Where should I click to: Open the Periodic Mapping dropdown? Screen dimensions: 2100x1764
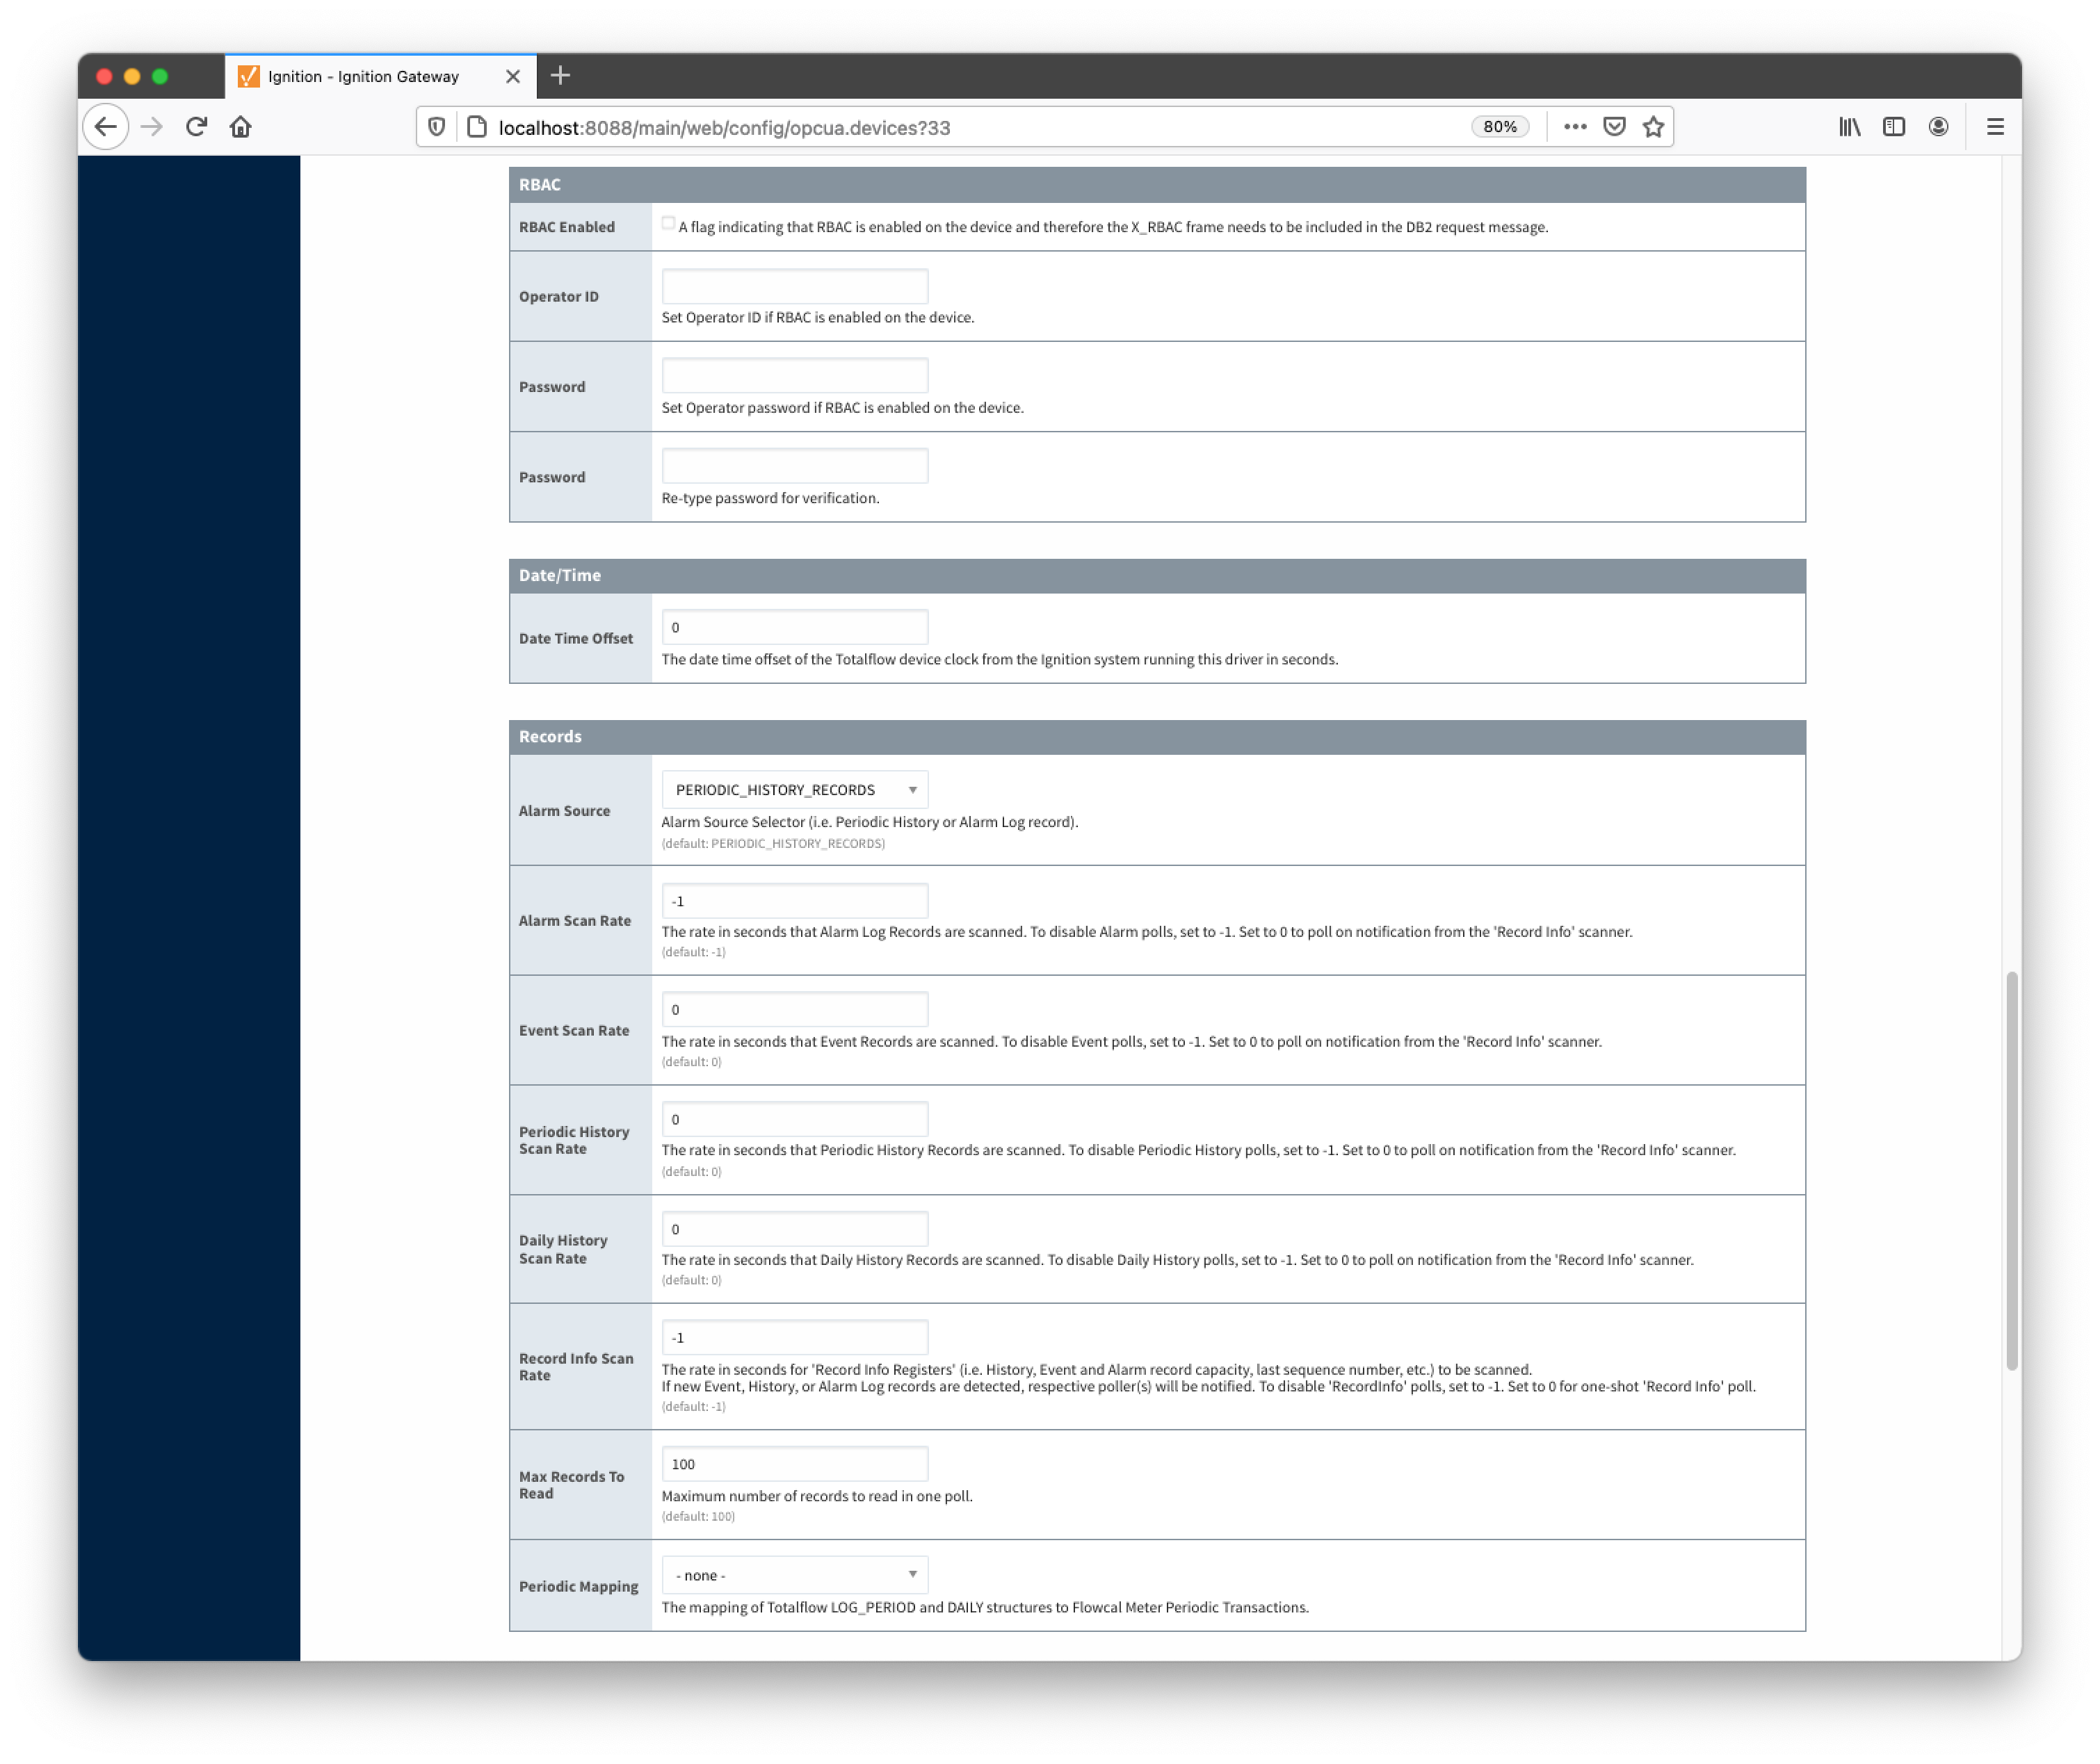[794, 1575]
